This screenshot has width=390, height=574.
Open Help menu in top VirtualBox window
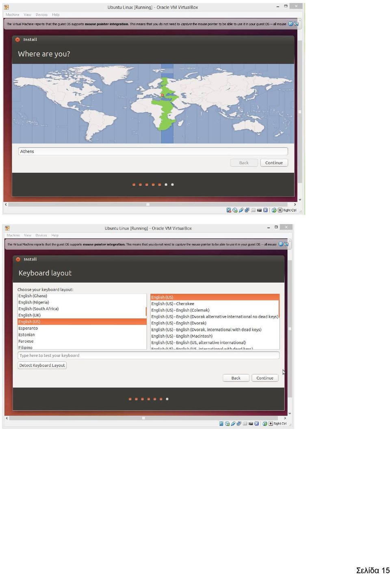tap(56, 15)
